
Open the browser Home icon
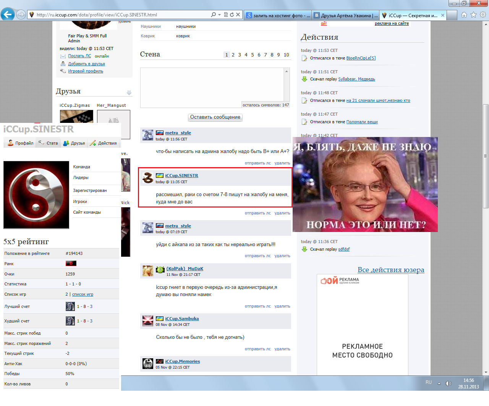click(x=464, y=14)
